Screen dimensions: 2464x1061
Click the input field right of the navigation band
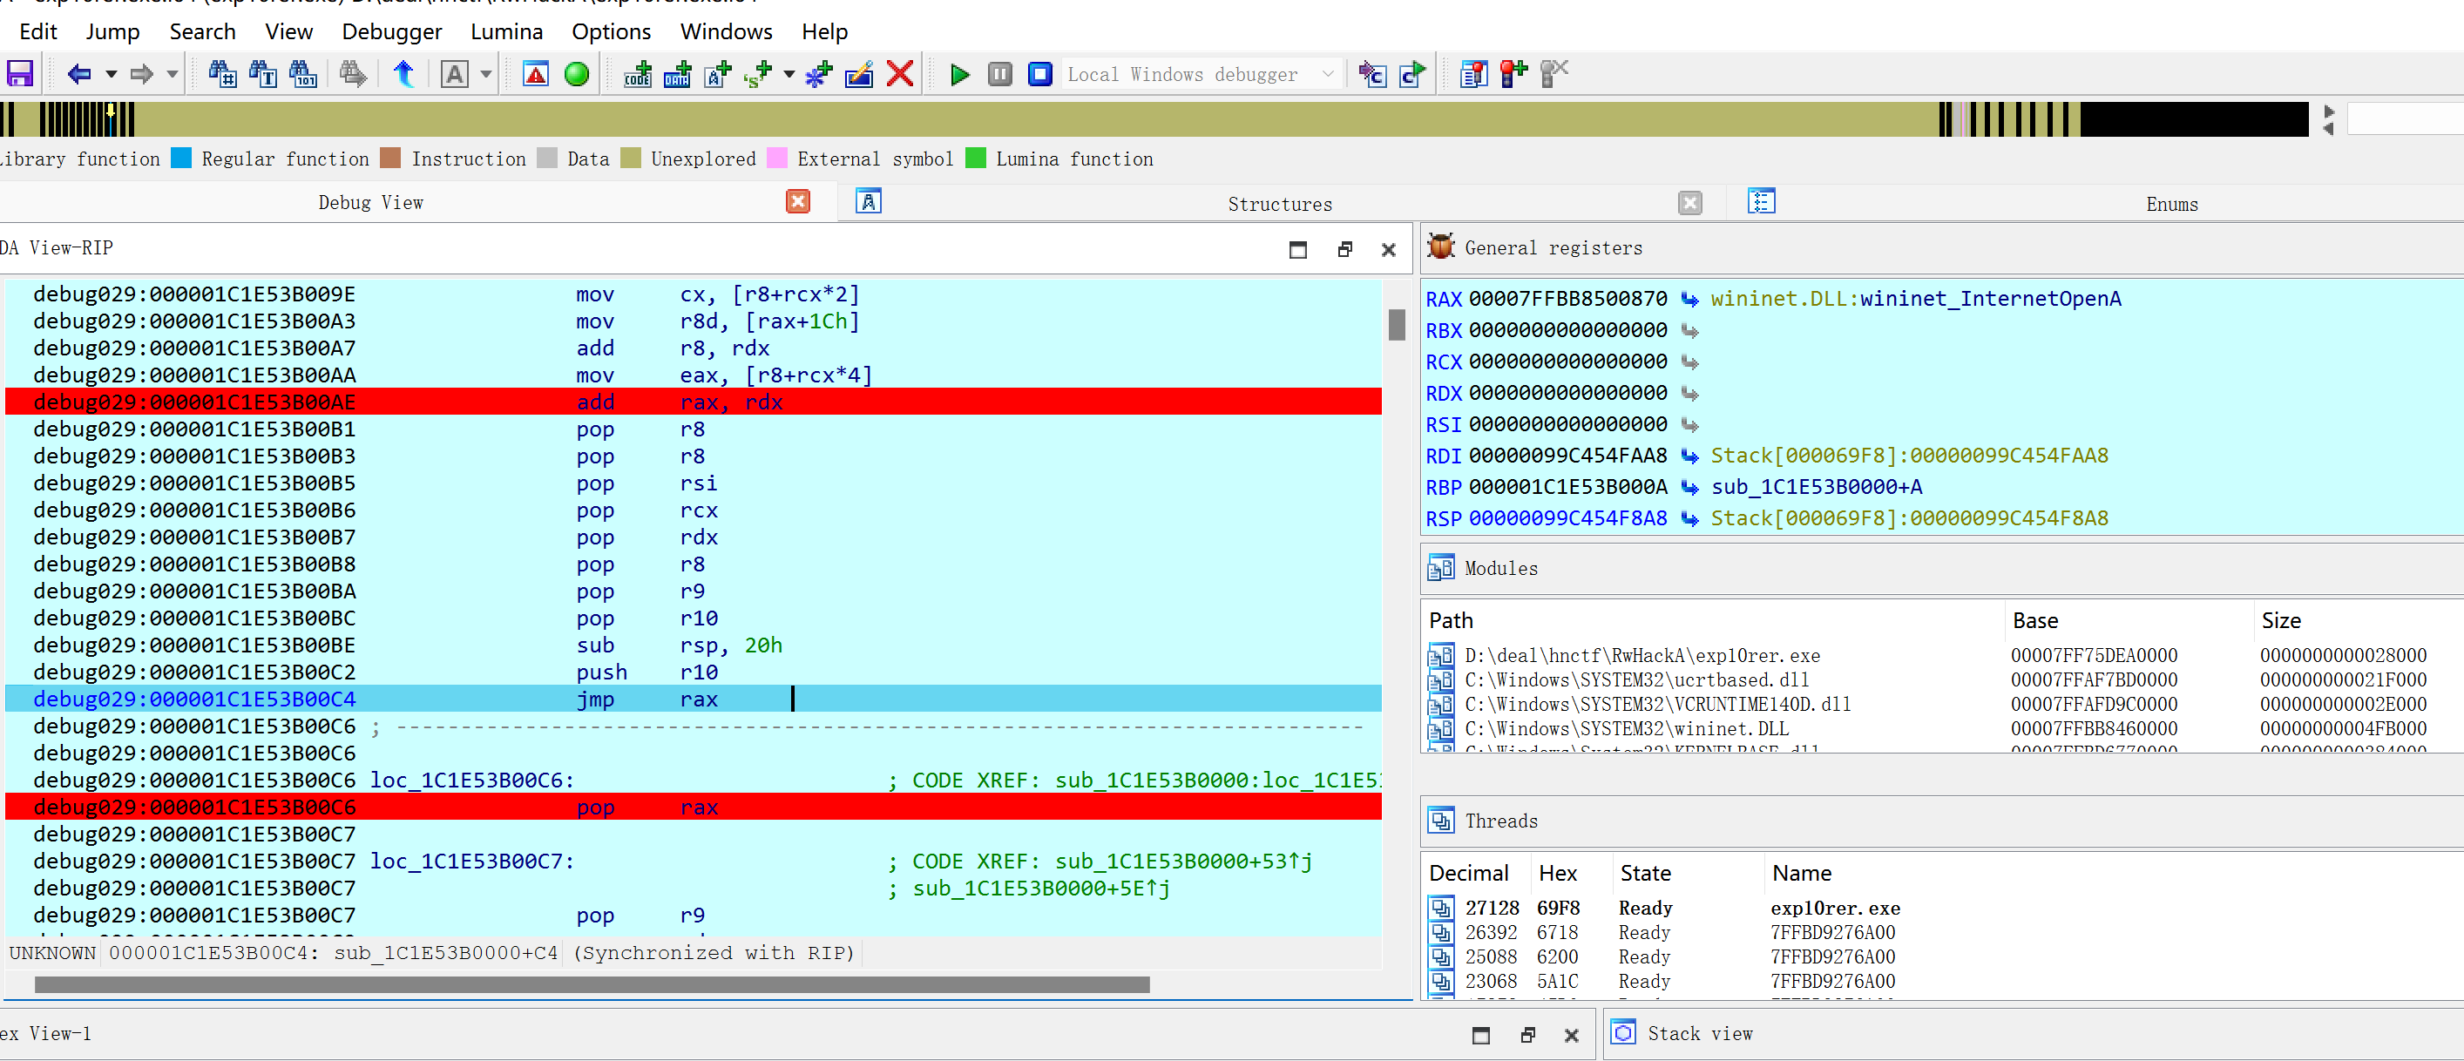pyautogui.click(x=2405, y=119)
